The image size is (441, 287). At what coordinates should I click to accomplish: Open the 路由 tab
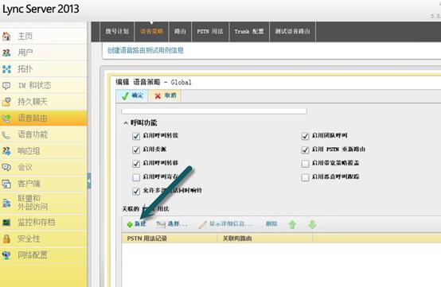pos(180,32)
